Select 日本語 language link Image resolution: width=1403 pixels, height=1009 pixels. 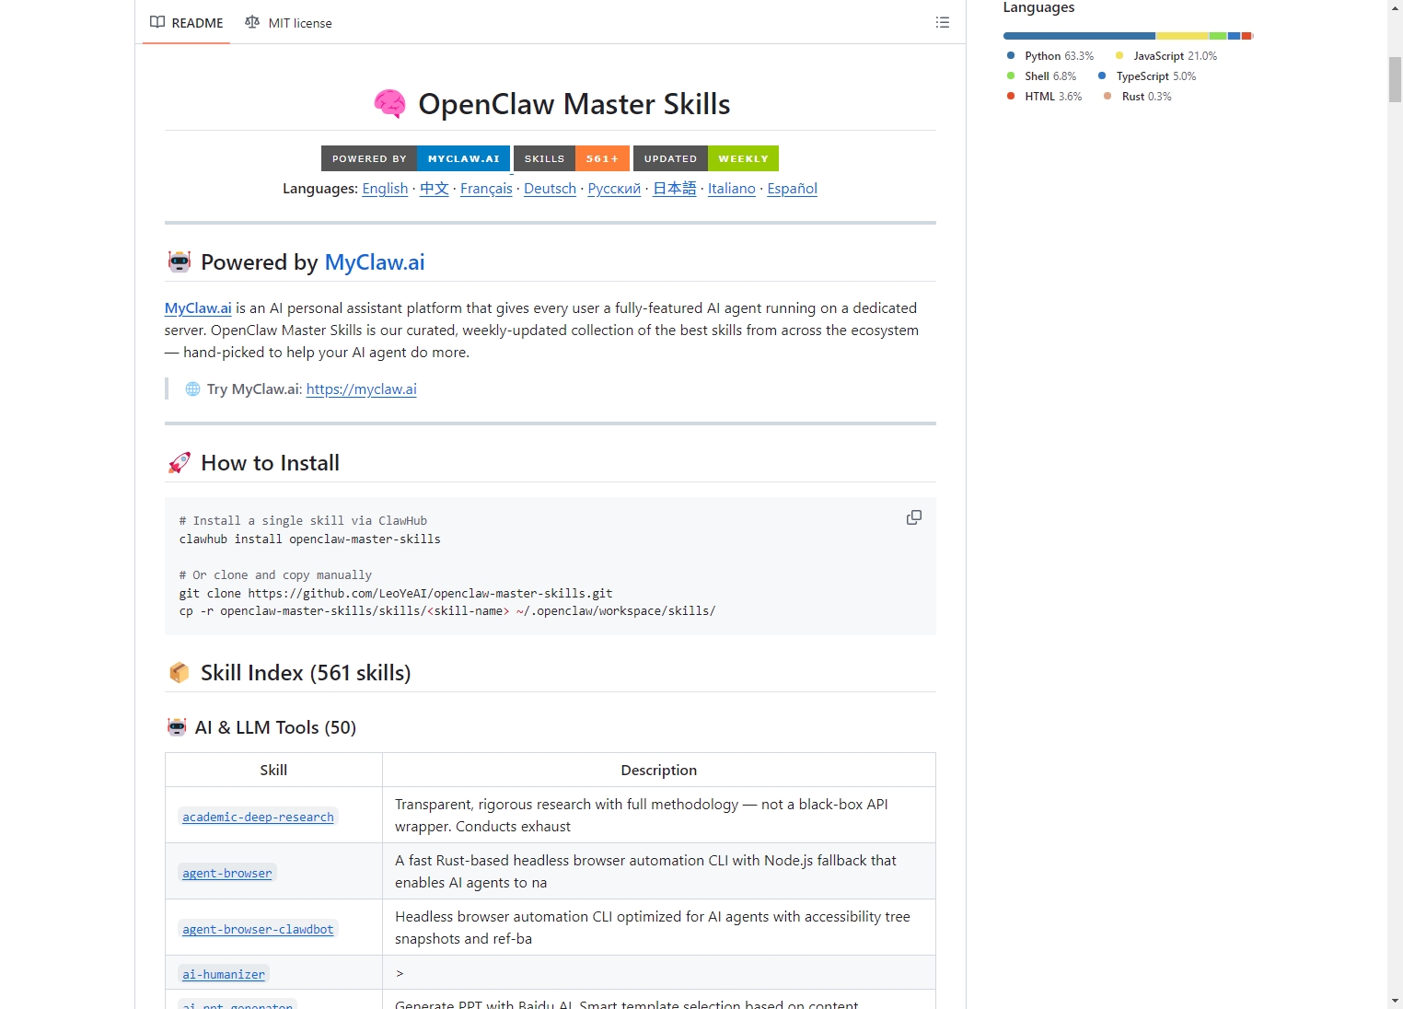pos(675,189)
